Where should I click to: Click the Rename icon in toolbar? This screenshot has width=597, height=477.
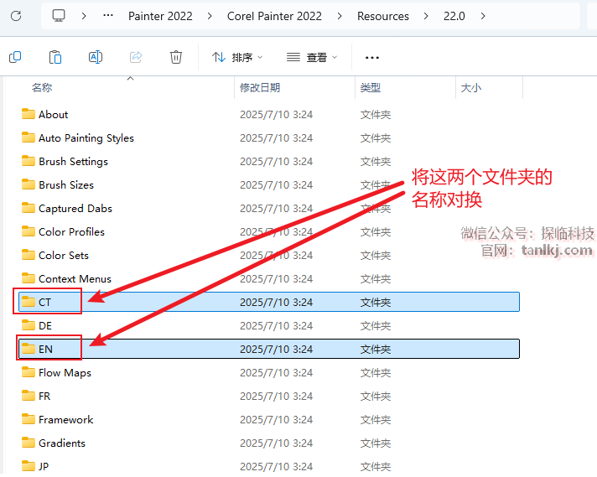coord(96,57)
